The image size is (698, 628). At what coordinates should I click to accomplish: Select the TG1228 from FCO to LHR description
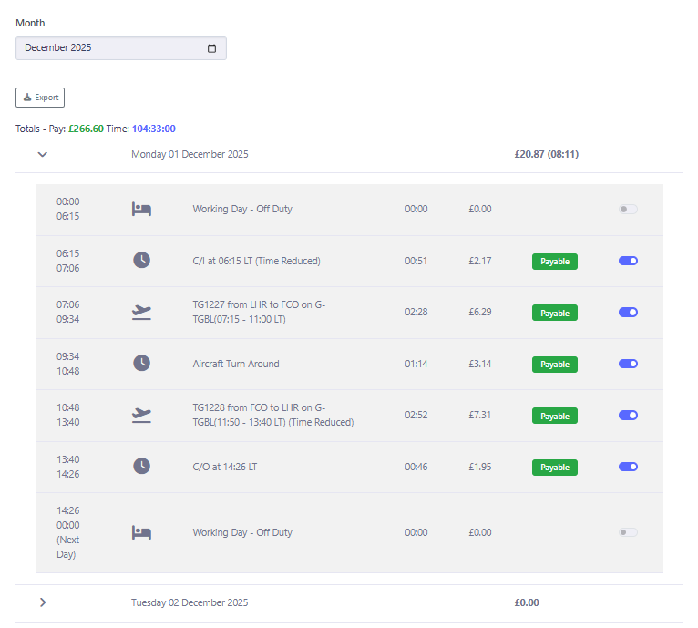[272, 415]
